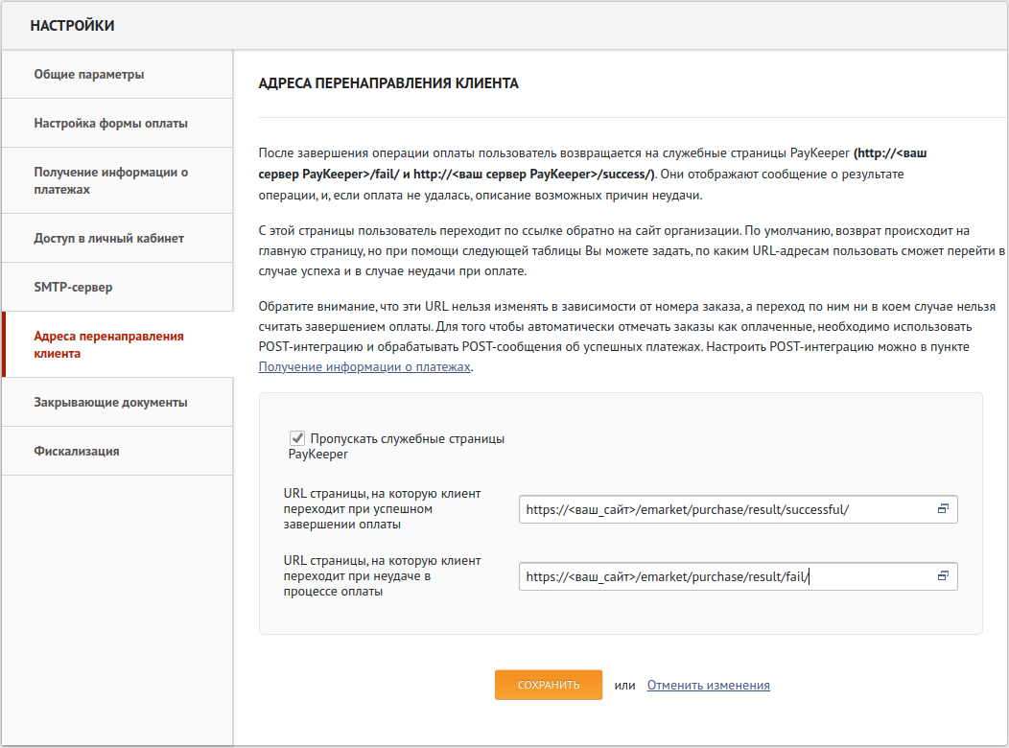Open the 'Закрывающие документы' section
Image resolution: width=1009 pixels, height=748 pixels.
coord(110,402)
